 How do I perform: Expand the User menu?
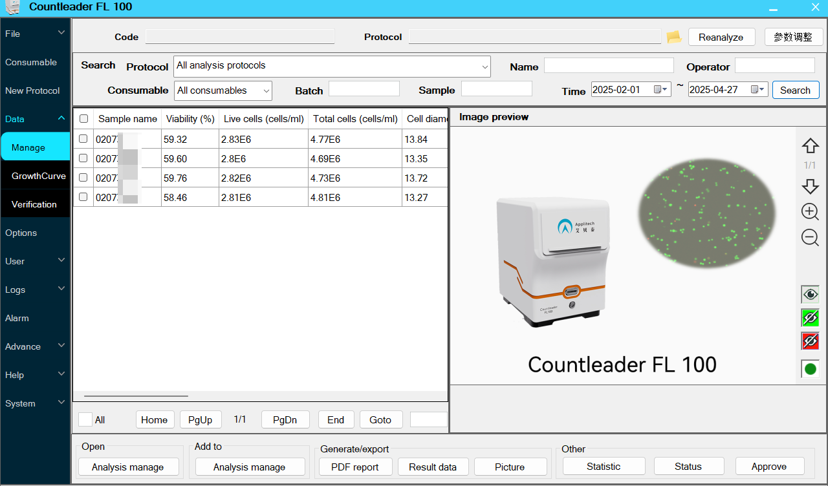(x=35, y=261)
